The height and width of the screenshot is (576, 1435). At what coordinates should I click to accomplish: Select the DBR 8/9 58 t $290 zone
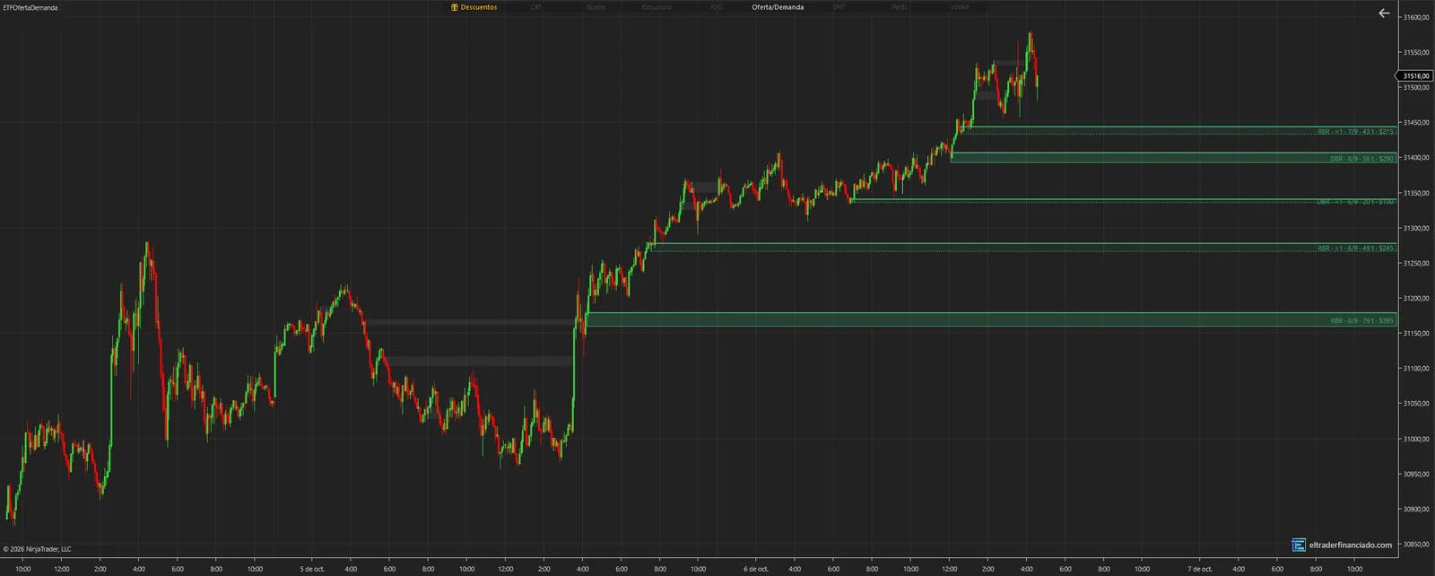(x=1173, y=158)
